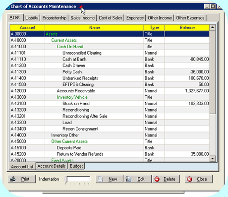Click the Type column header

coord(154,28)
